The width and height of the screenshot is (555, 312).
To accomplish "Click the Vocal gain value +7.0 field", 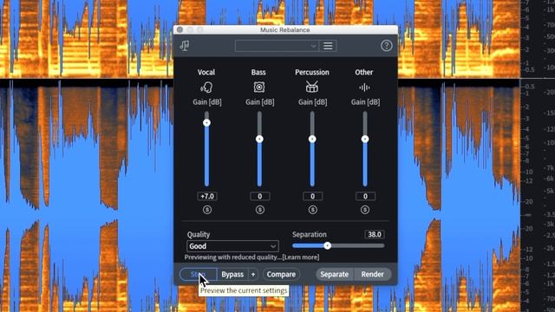I will [207, 197].
